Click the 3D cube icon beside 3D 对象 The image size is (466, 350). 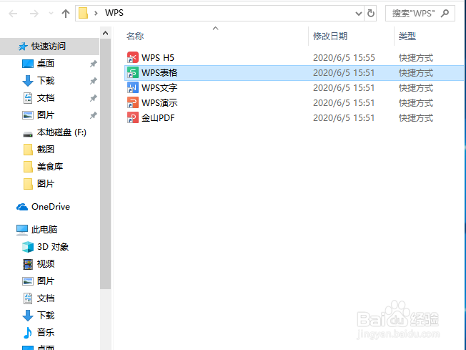(28, 247)
